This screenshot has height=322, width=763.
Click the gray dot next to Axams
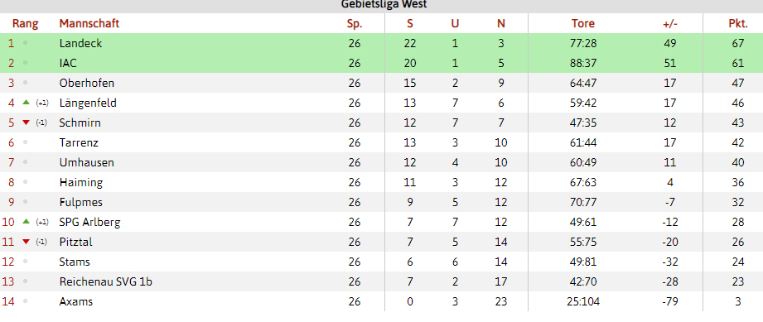coord(26,301)
